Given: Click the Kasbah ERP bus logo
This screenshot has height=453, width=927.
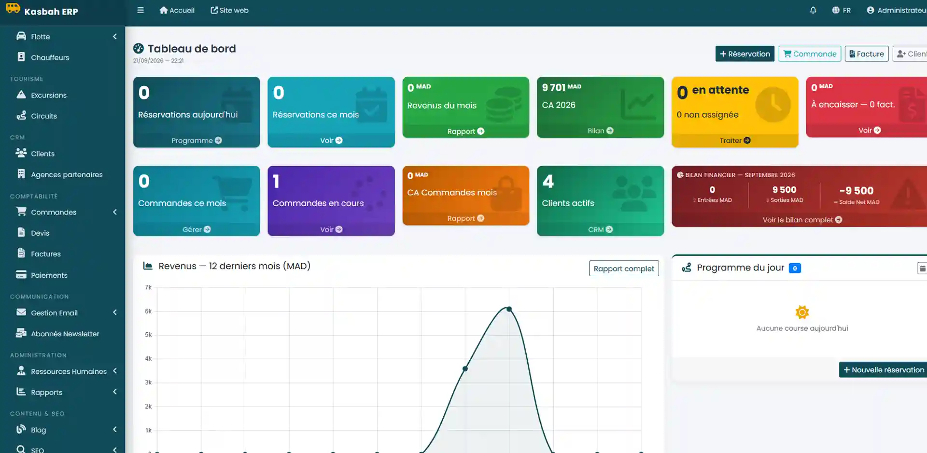Looking at the screenshot, I should 13,9.
